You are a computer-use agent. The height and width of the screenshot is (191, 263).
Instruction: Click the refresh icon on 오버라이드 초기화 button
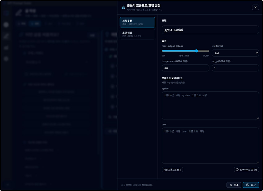(237, 169)
